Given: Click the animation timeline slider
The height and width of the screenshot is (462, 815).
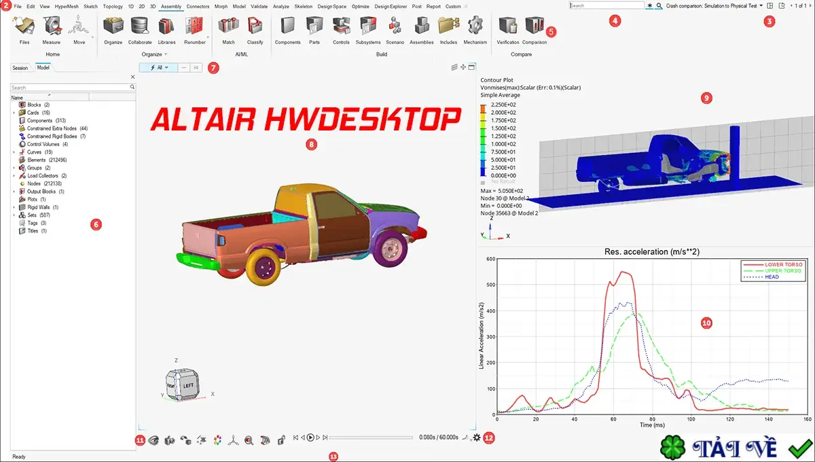Looking at the screenshot, I should click(x=369, y=438).
